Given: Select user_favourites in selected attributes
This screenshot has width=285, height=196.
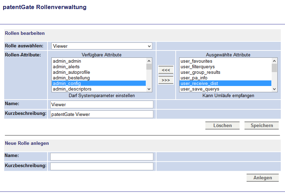Looking at the screenshot, I should click(x=225, y=61).
